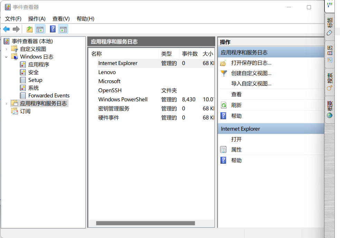Click the Up one level folder icon
The height and width of the screenshot is (238, 340).
pos(29,29)
